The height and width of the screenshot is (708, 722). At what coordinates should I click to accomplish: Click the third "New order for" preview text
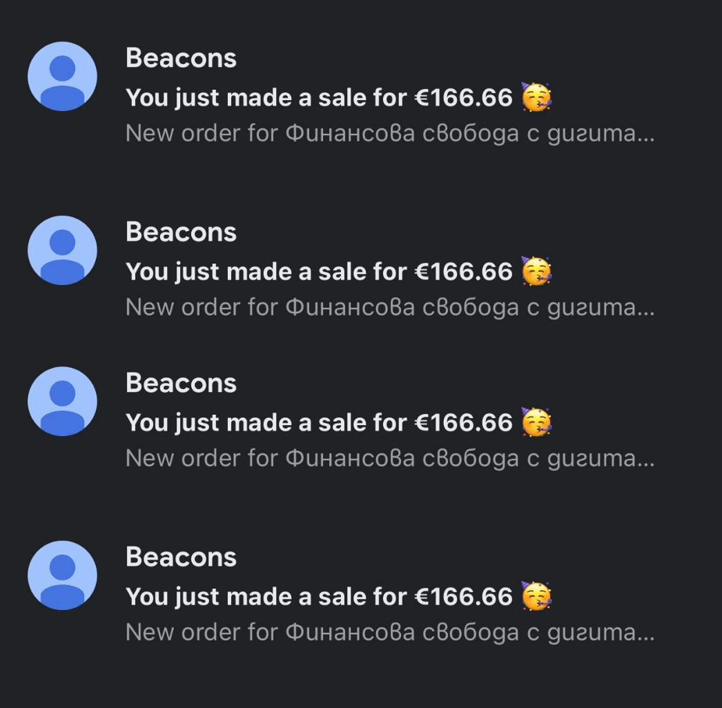(x=390, y=458)
